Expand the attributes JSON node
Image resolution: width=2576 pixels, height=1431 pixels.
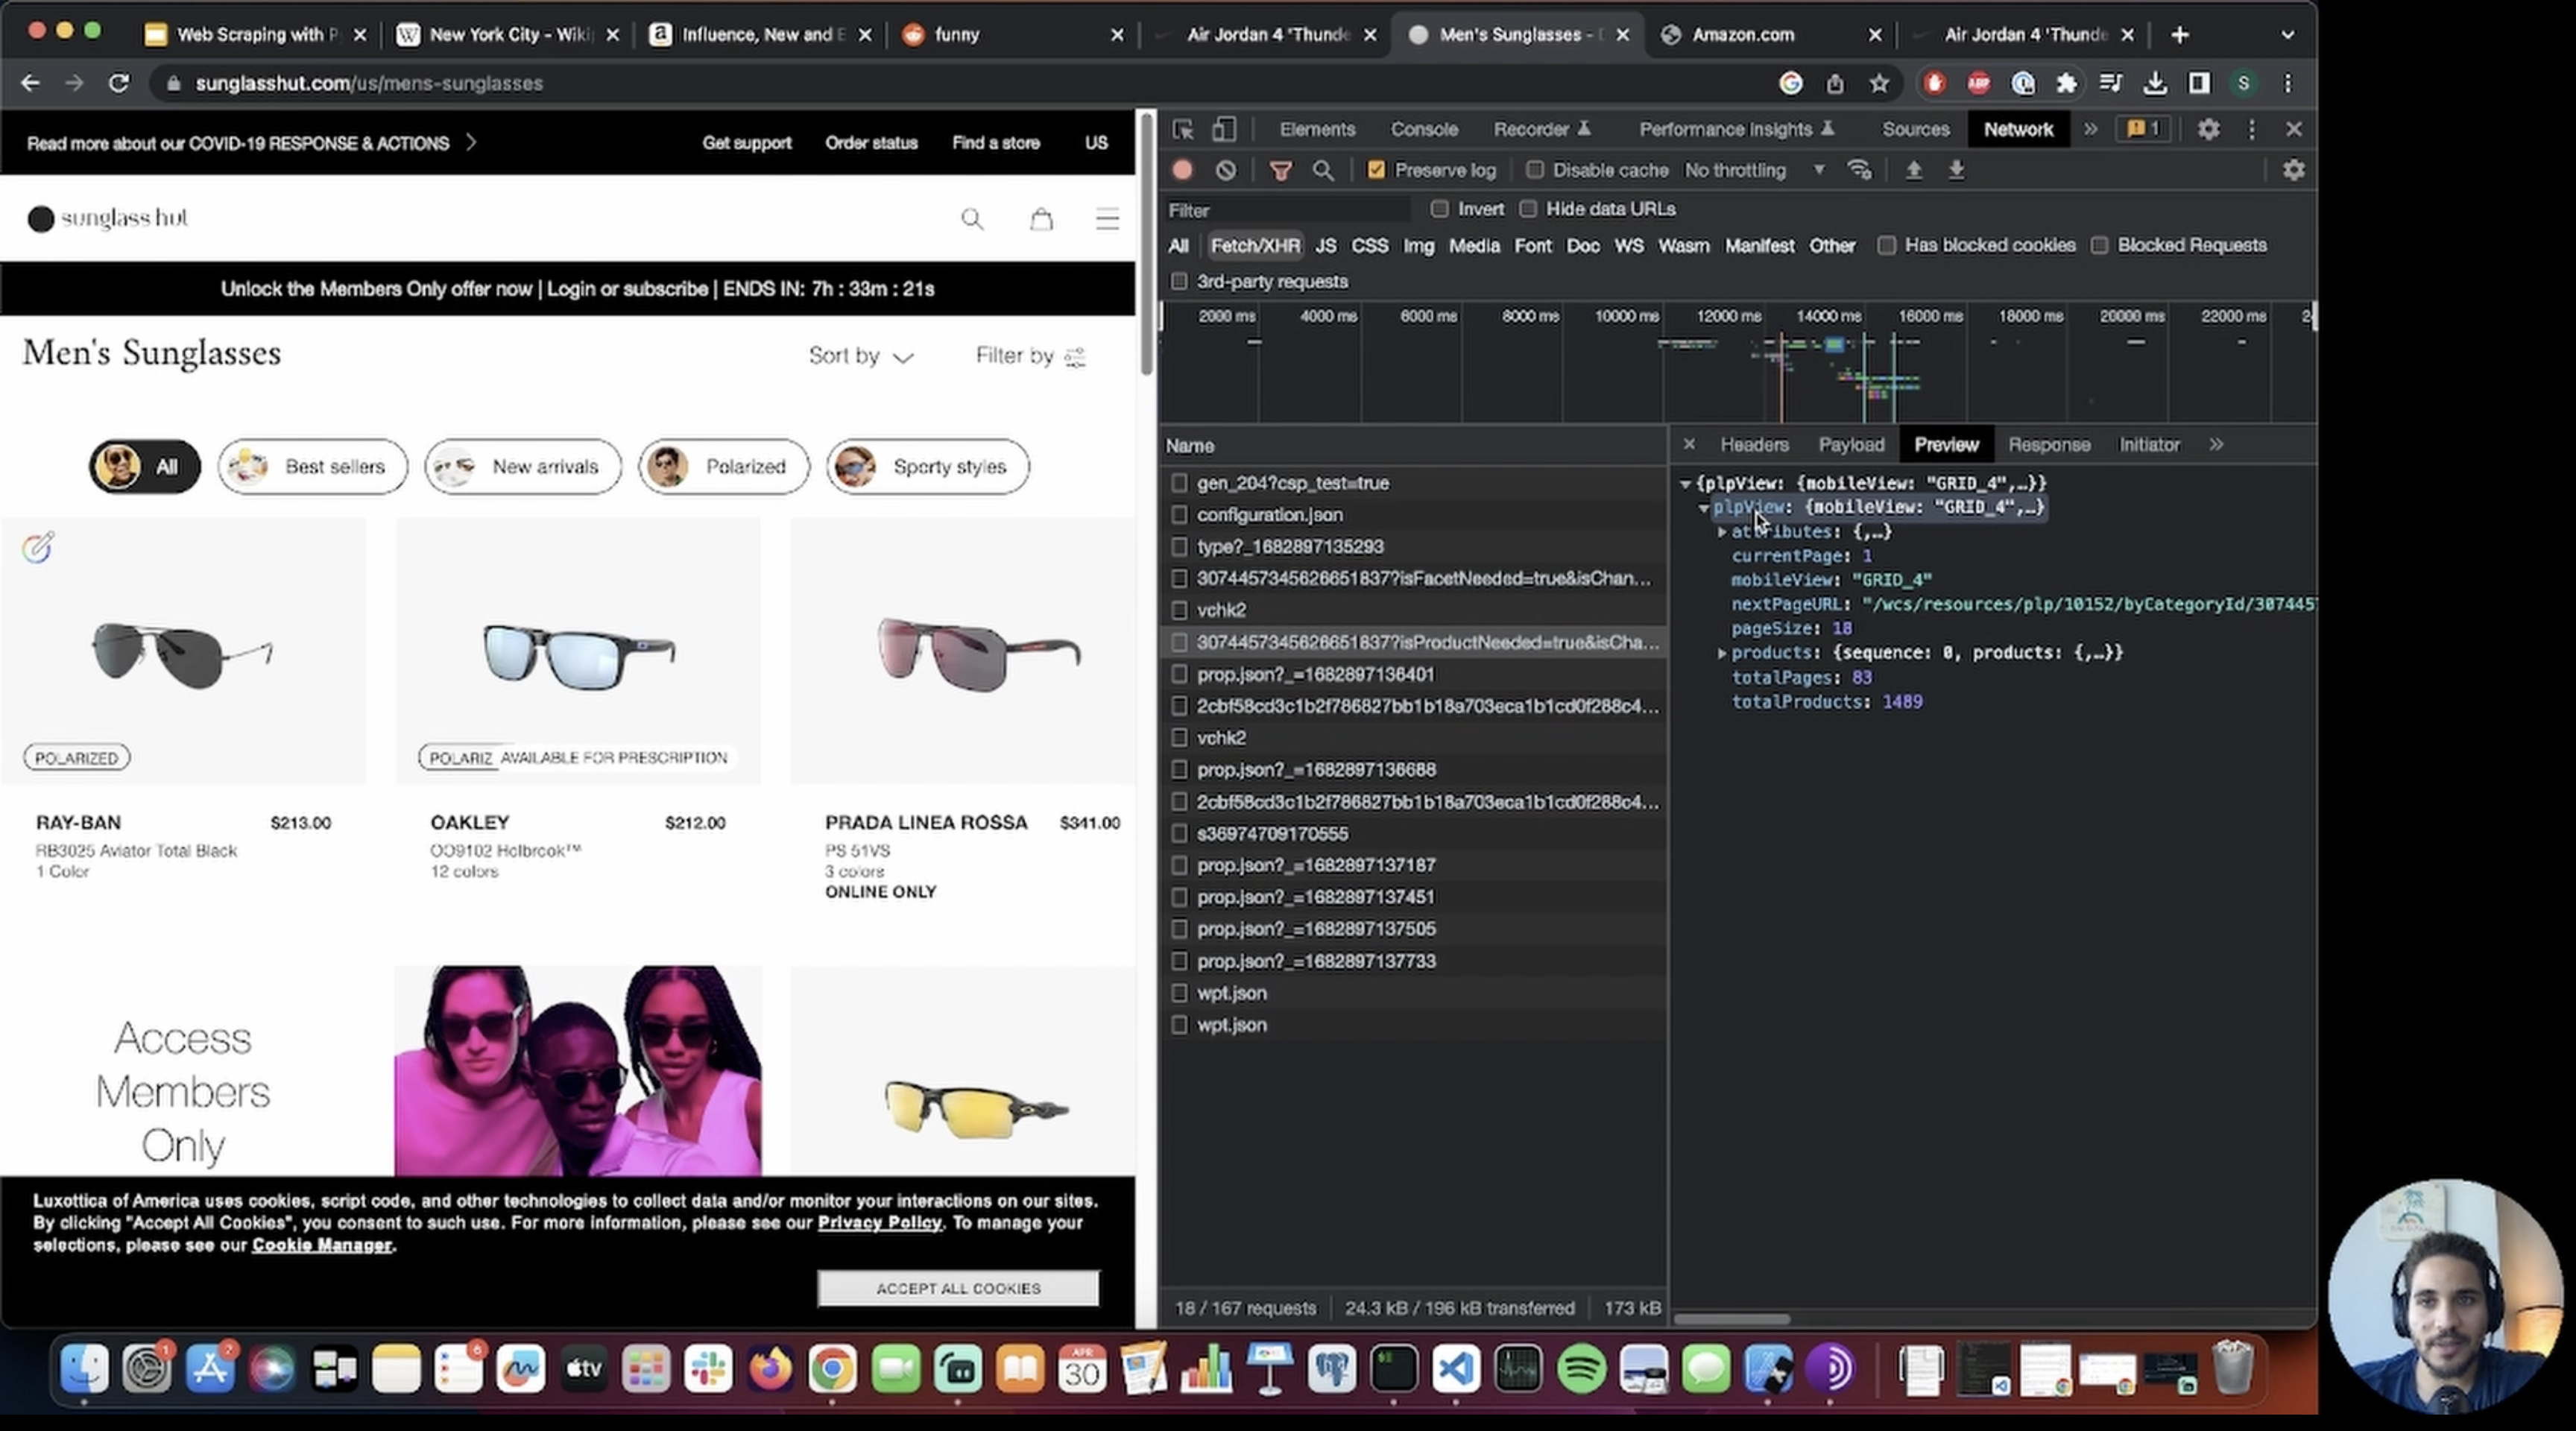tap(1722, 532)
